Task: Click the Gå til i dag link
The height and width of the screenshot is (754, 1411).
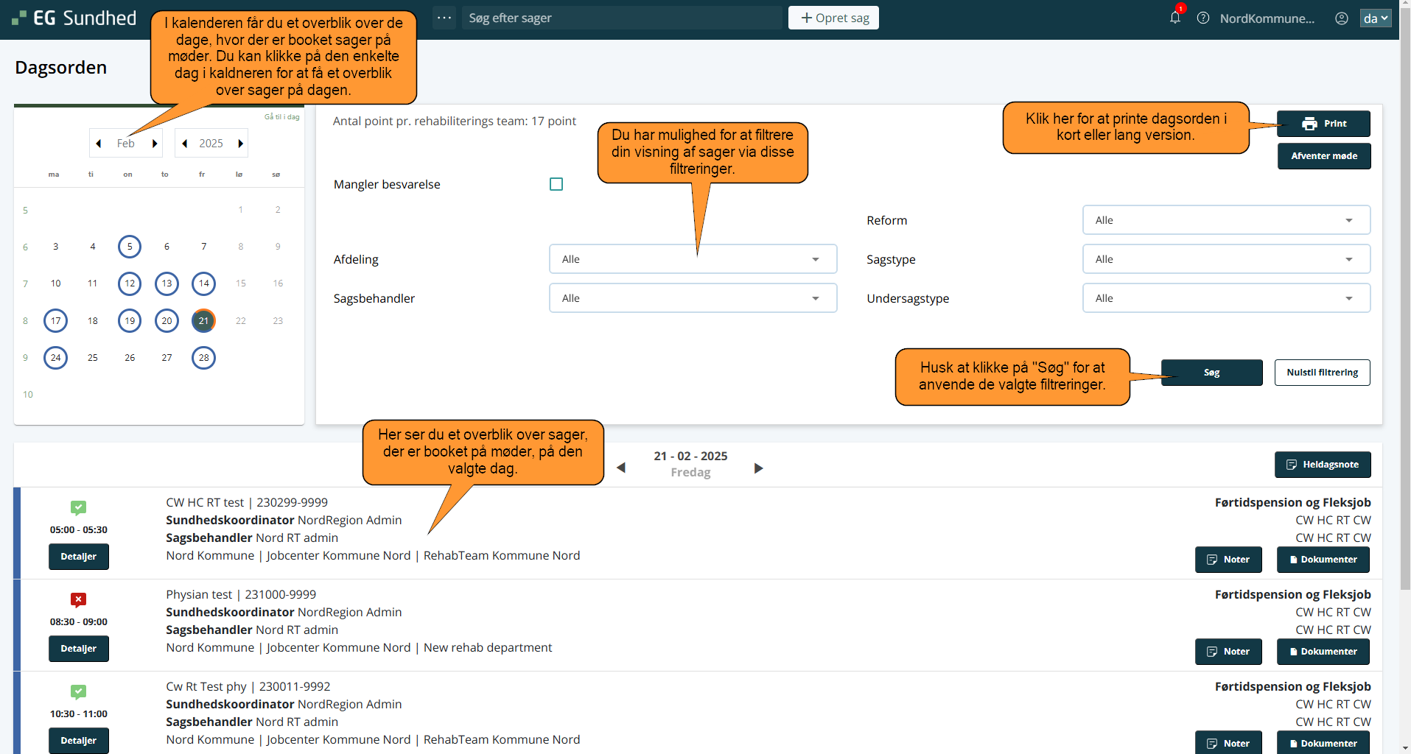Action: [281, 117]
